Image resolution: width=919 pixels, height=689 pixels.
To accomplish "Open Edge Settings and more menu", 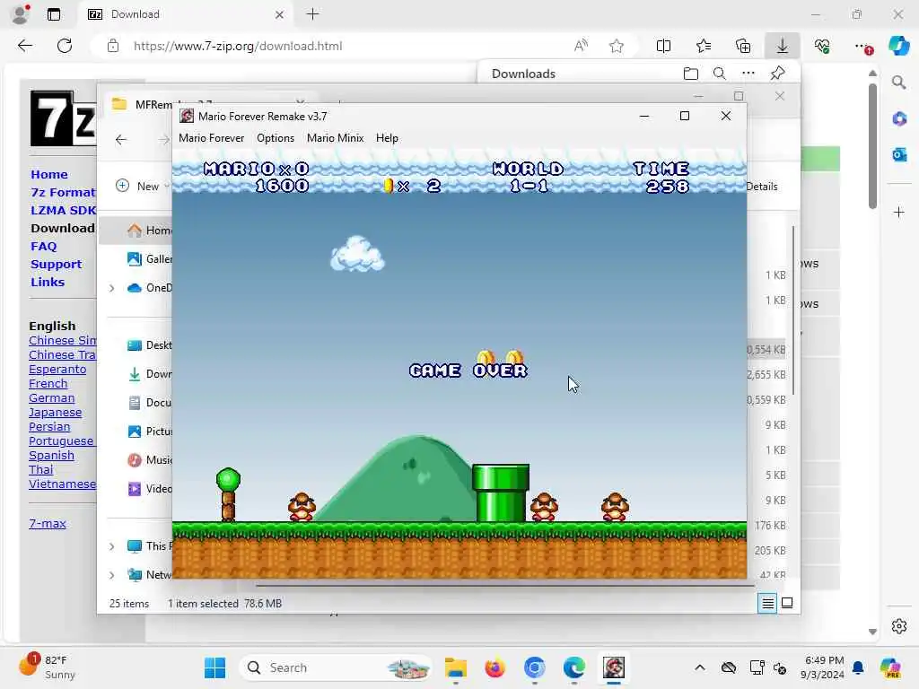I will tap(862, 46).
